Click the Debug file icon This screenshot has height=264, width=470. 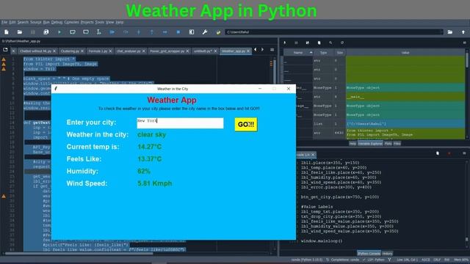coord(112,32)
